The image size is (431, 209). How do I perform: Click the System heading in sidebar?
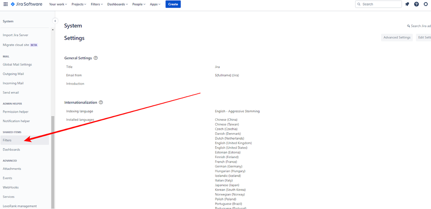8,21
